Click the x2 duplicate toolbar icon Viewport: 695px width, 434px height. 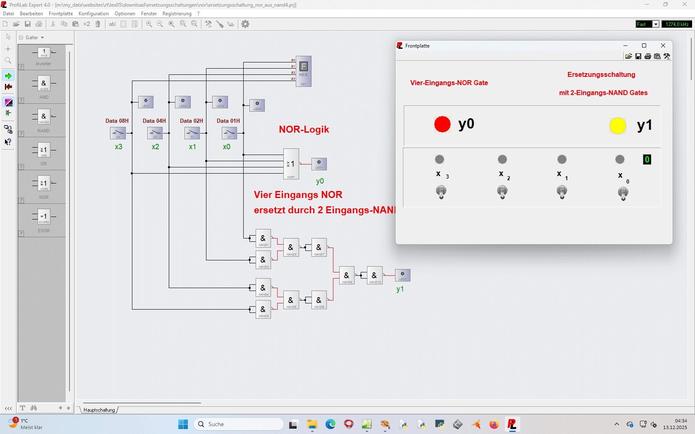(86, 24)
